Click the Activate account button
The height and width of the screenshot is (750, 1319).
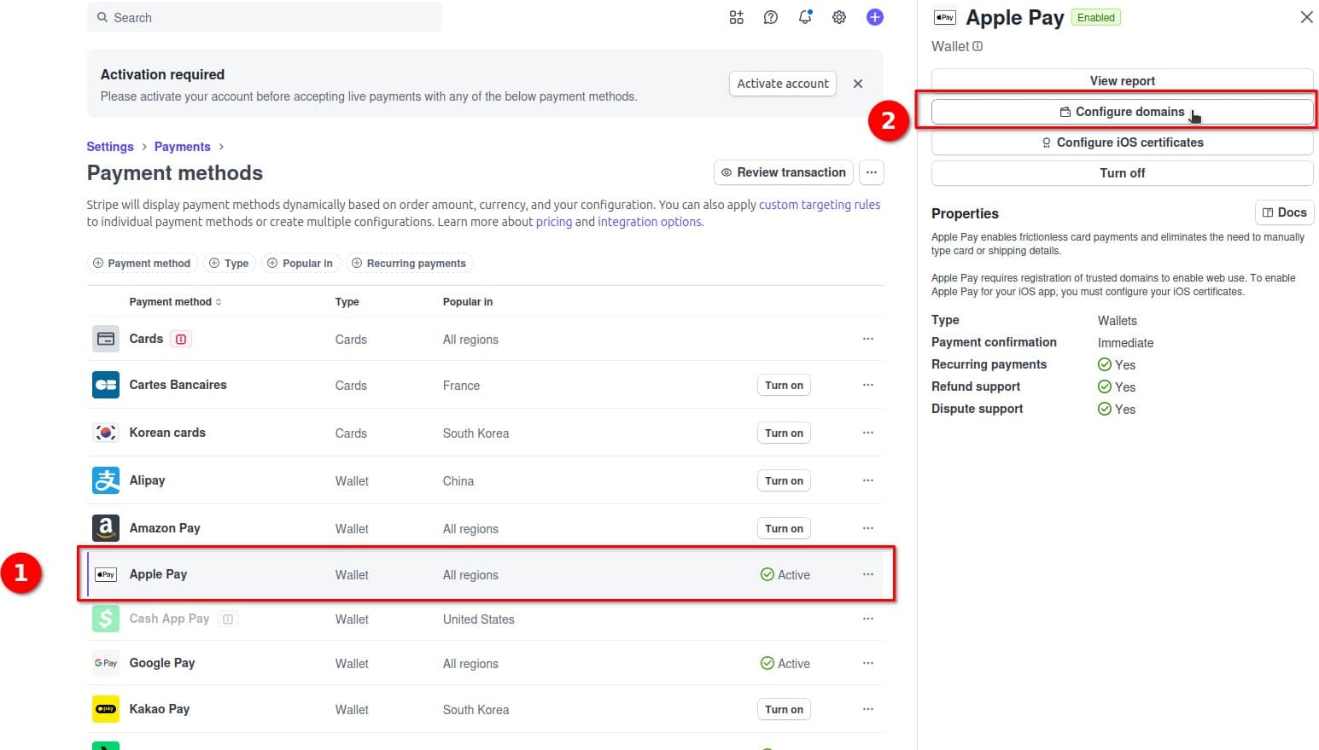[x=783, y=84]
